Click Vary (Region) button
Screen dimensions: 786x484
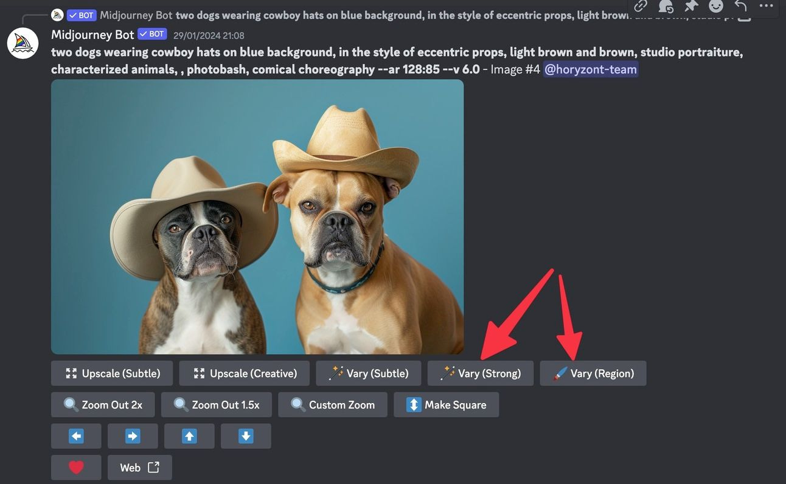tap(593, 373)
